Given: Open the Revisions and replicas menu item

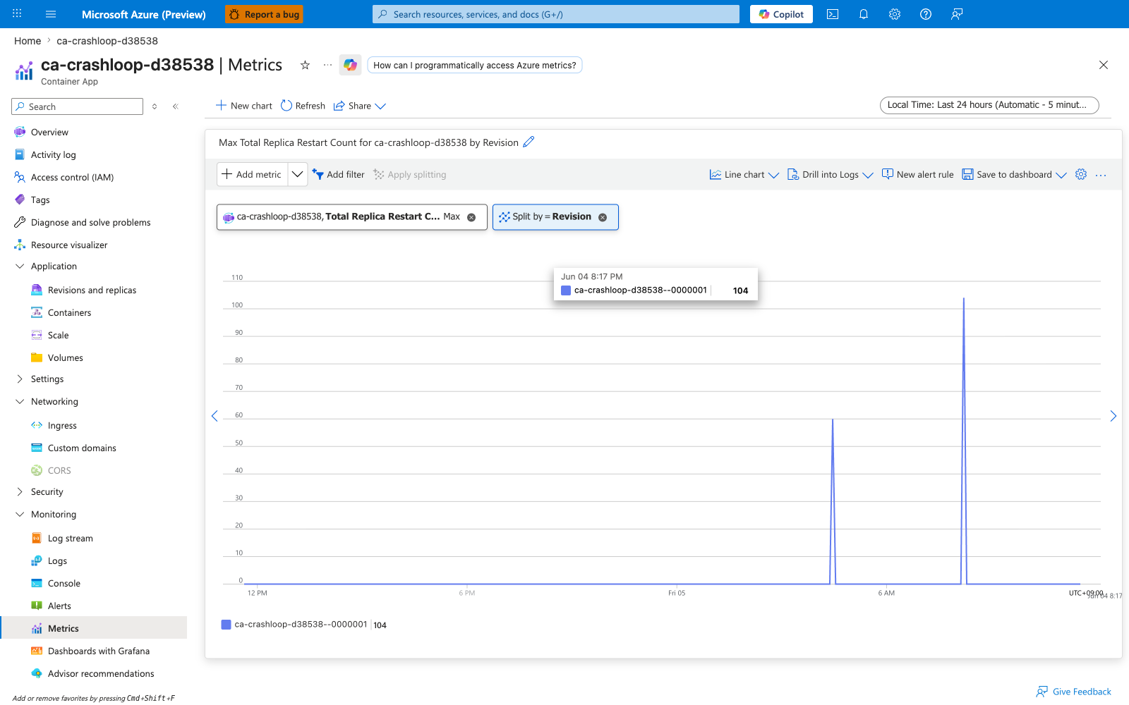Looking at the screenshot, I should 92,290.
